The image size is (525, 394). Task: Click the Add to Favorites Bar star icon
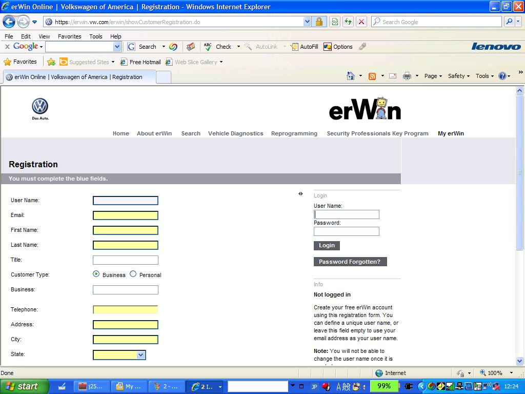click(51, 62)
